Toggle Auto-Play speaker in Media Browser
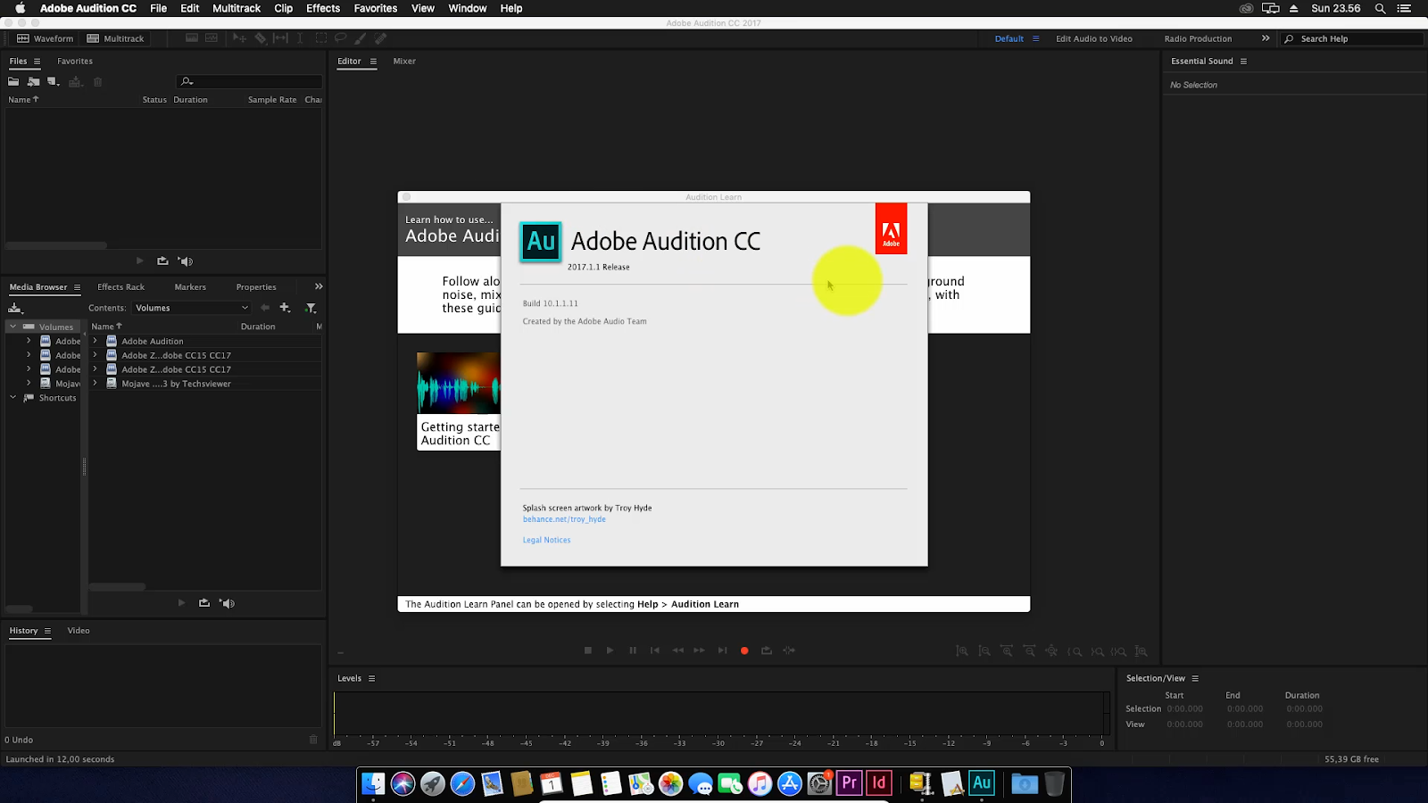 pyautogui.click(x=228, y=603)
